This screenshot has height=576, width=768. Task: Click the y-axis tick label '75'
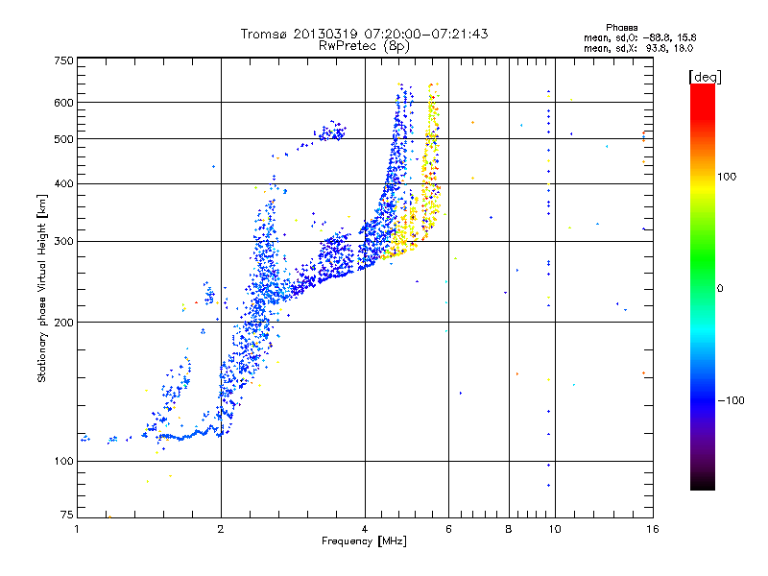pyautogui.click(x=66, y=515)
